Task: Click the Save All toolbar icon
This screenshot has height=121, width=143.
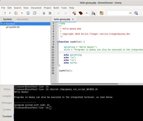Action: pyautogui.click(x=35, y=13)
